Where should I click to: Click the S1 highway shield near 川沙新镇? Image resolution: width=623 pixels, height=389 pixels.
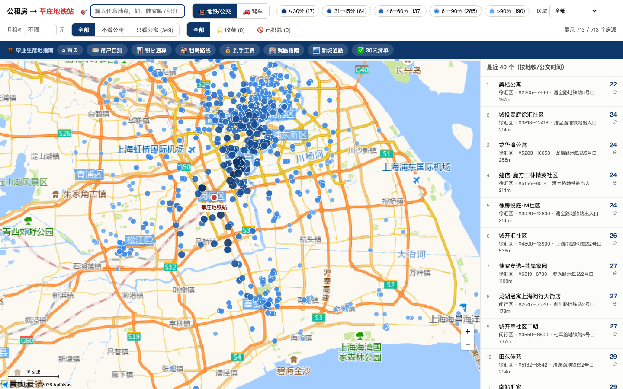[x=386, y=154]
